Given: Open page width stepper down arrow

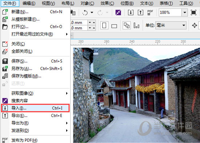Looking at the screenshot, I should coord(90,23).
